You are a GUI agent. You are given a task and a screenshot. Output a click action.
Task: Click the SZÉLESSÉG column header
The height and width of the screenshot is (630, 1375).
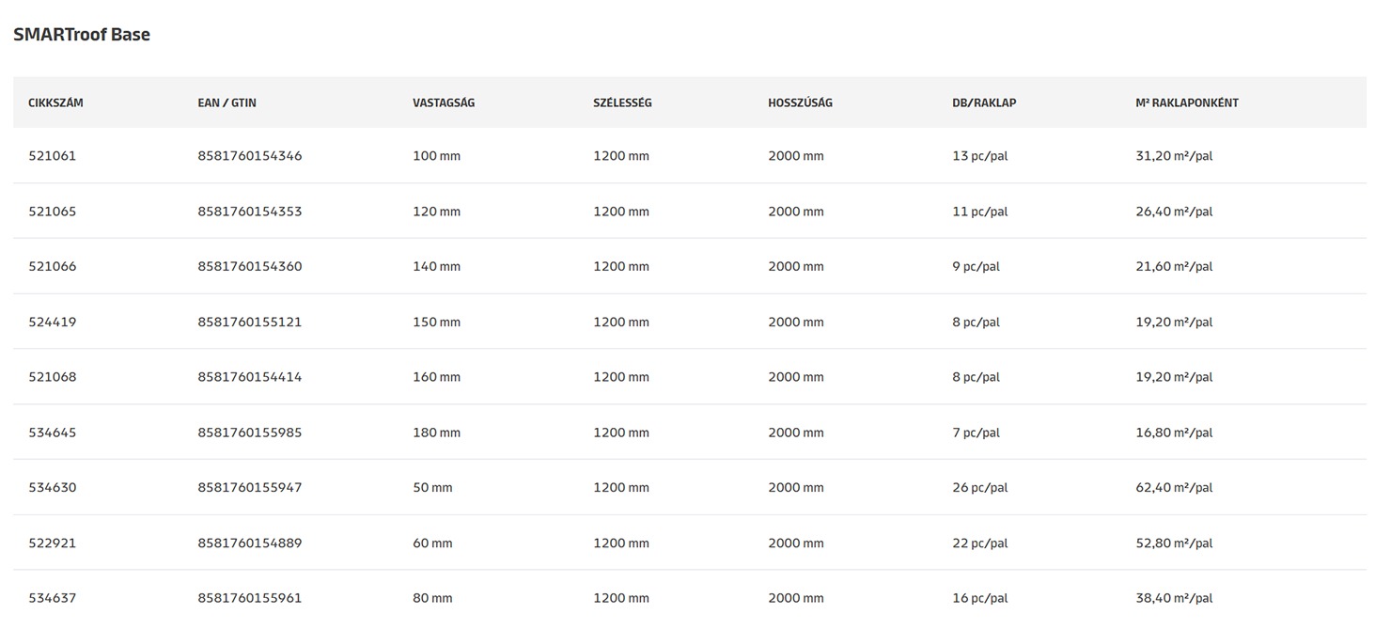[622, 102]
